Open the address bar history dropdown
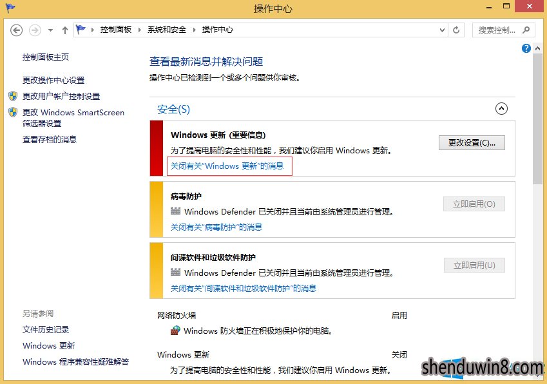 pyautogui.click(x=442, y=30)
